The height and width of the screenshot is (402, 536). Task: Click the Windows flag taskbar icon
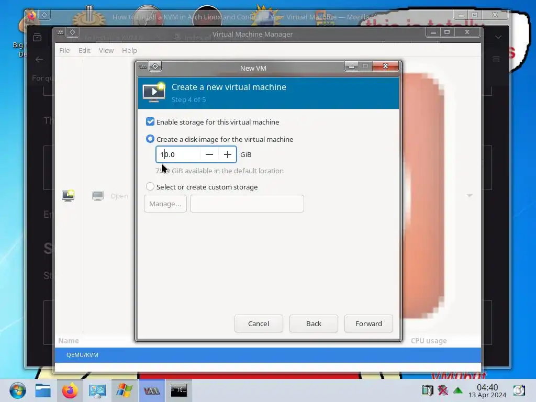click(124, 390)
